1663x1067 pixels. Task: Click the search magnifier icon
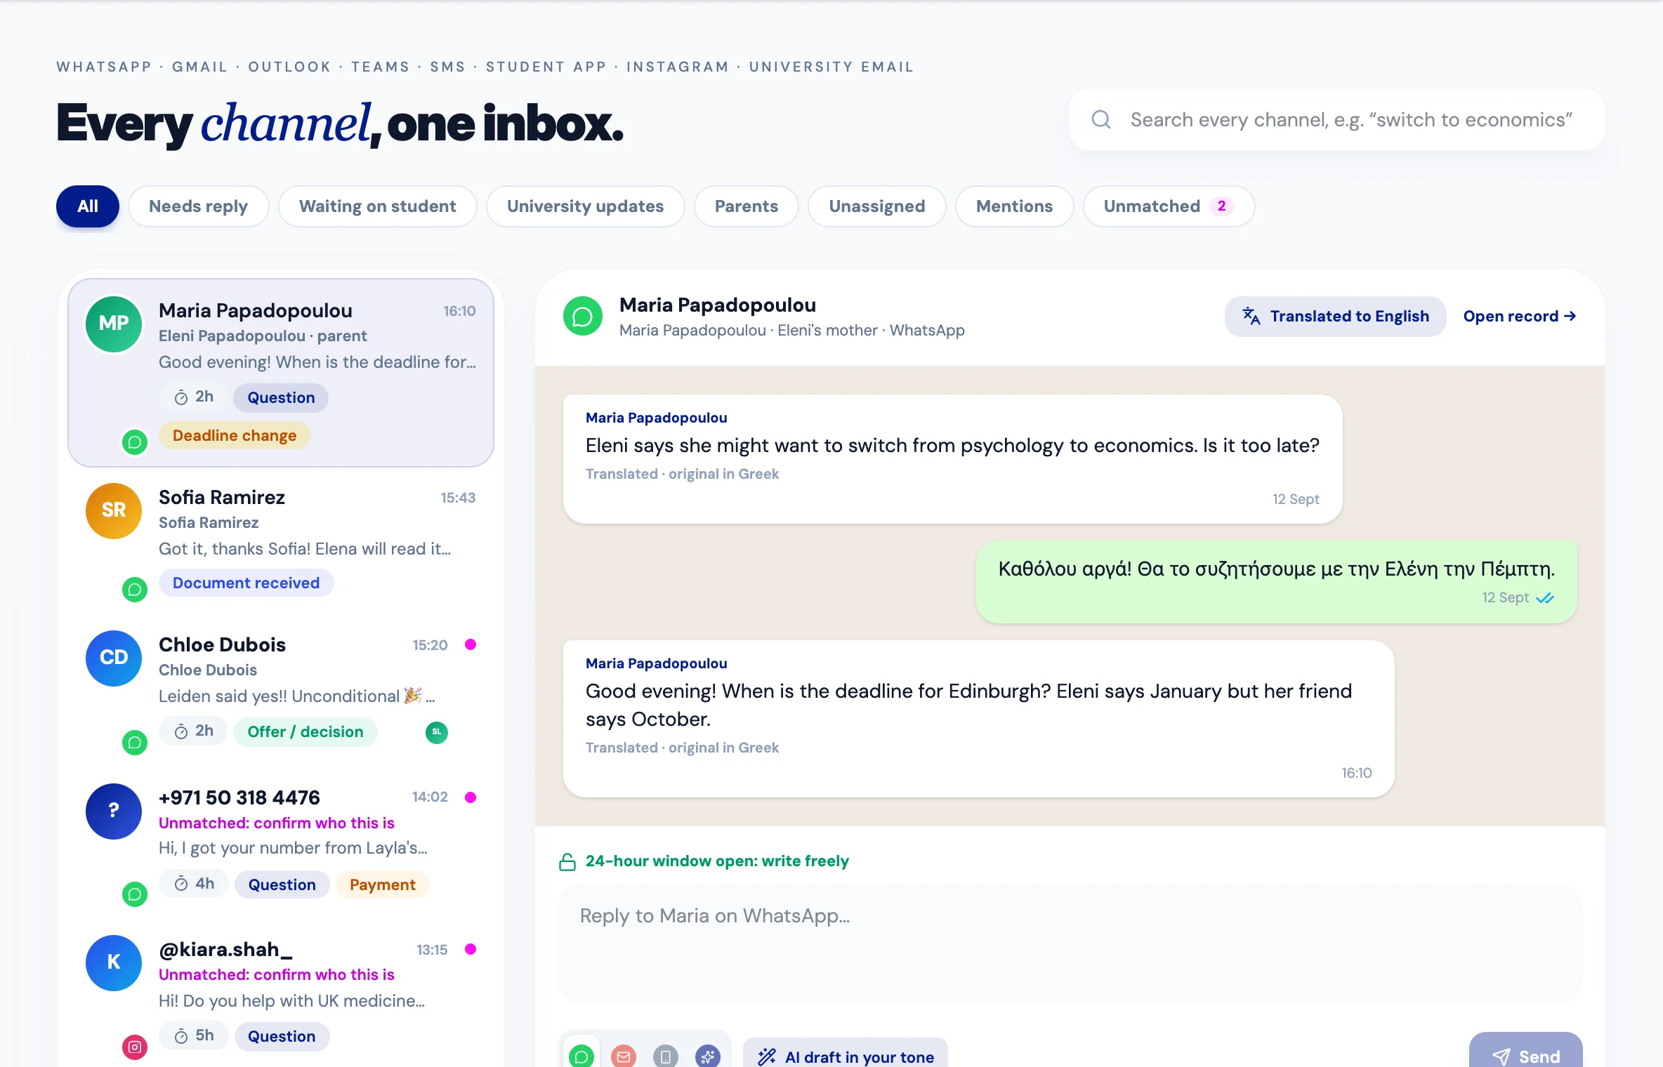click(x=1100, y=119)
